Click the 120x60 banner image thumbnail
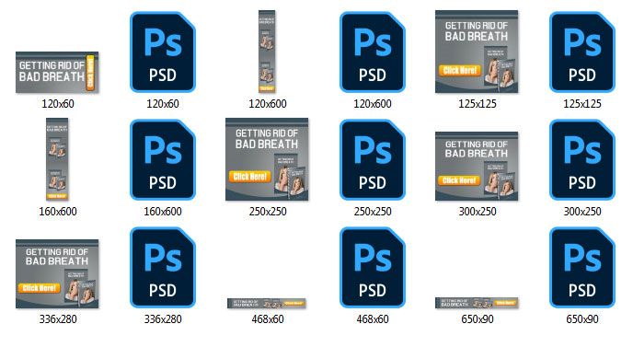The image size is (633, 347). click(x=57, y=73)
